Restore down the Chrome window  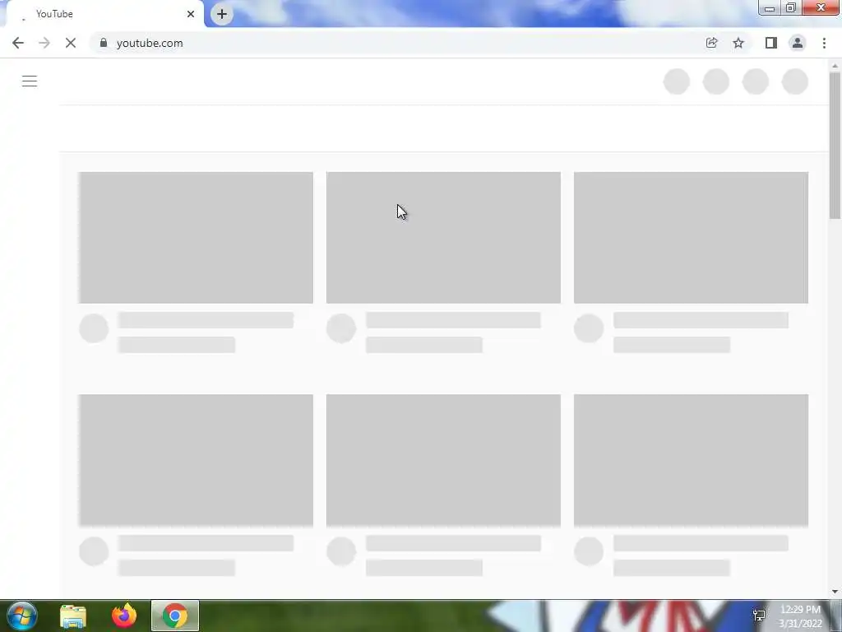point(791,7)
